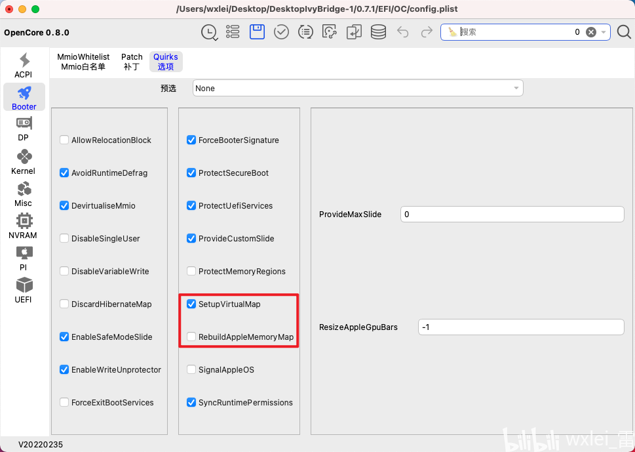Open the PI PlatformInfo section
The width and height of the screenshot is (635, 452).
point(24,258)
